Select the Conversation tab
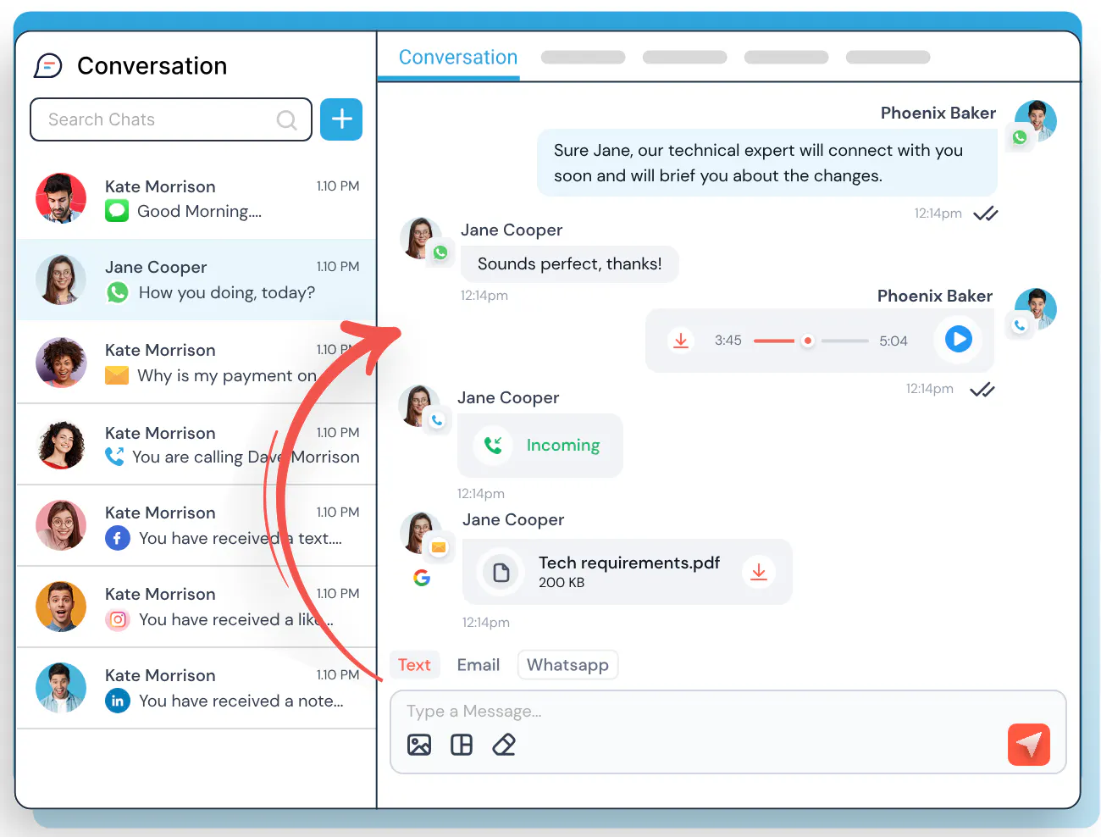 458,58
